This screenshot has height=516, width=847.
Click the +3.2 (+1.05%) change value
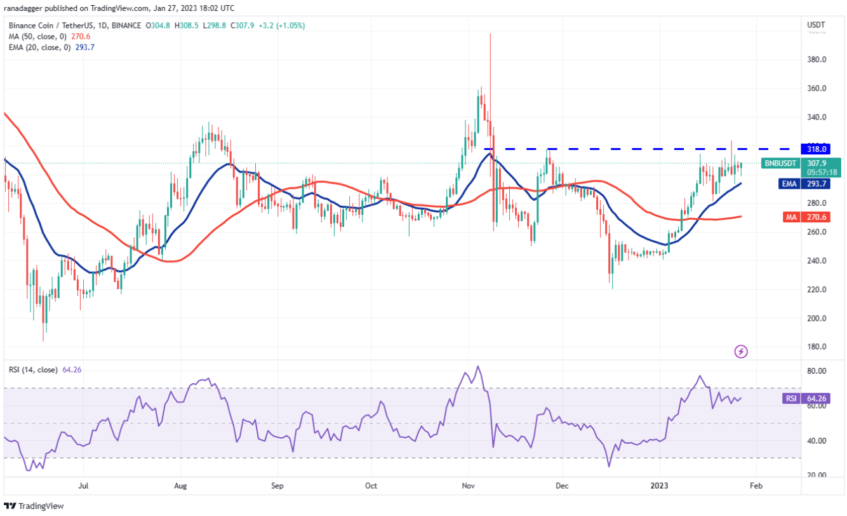[x=281, y=25]
